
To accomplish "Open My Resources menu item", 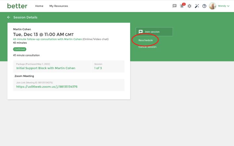I will [58, 6].
